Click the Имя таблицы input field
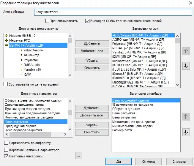This screenshot has height=166, width=194. (113, 12)
